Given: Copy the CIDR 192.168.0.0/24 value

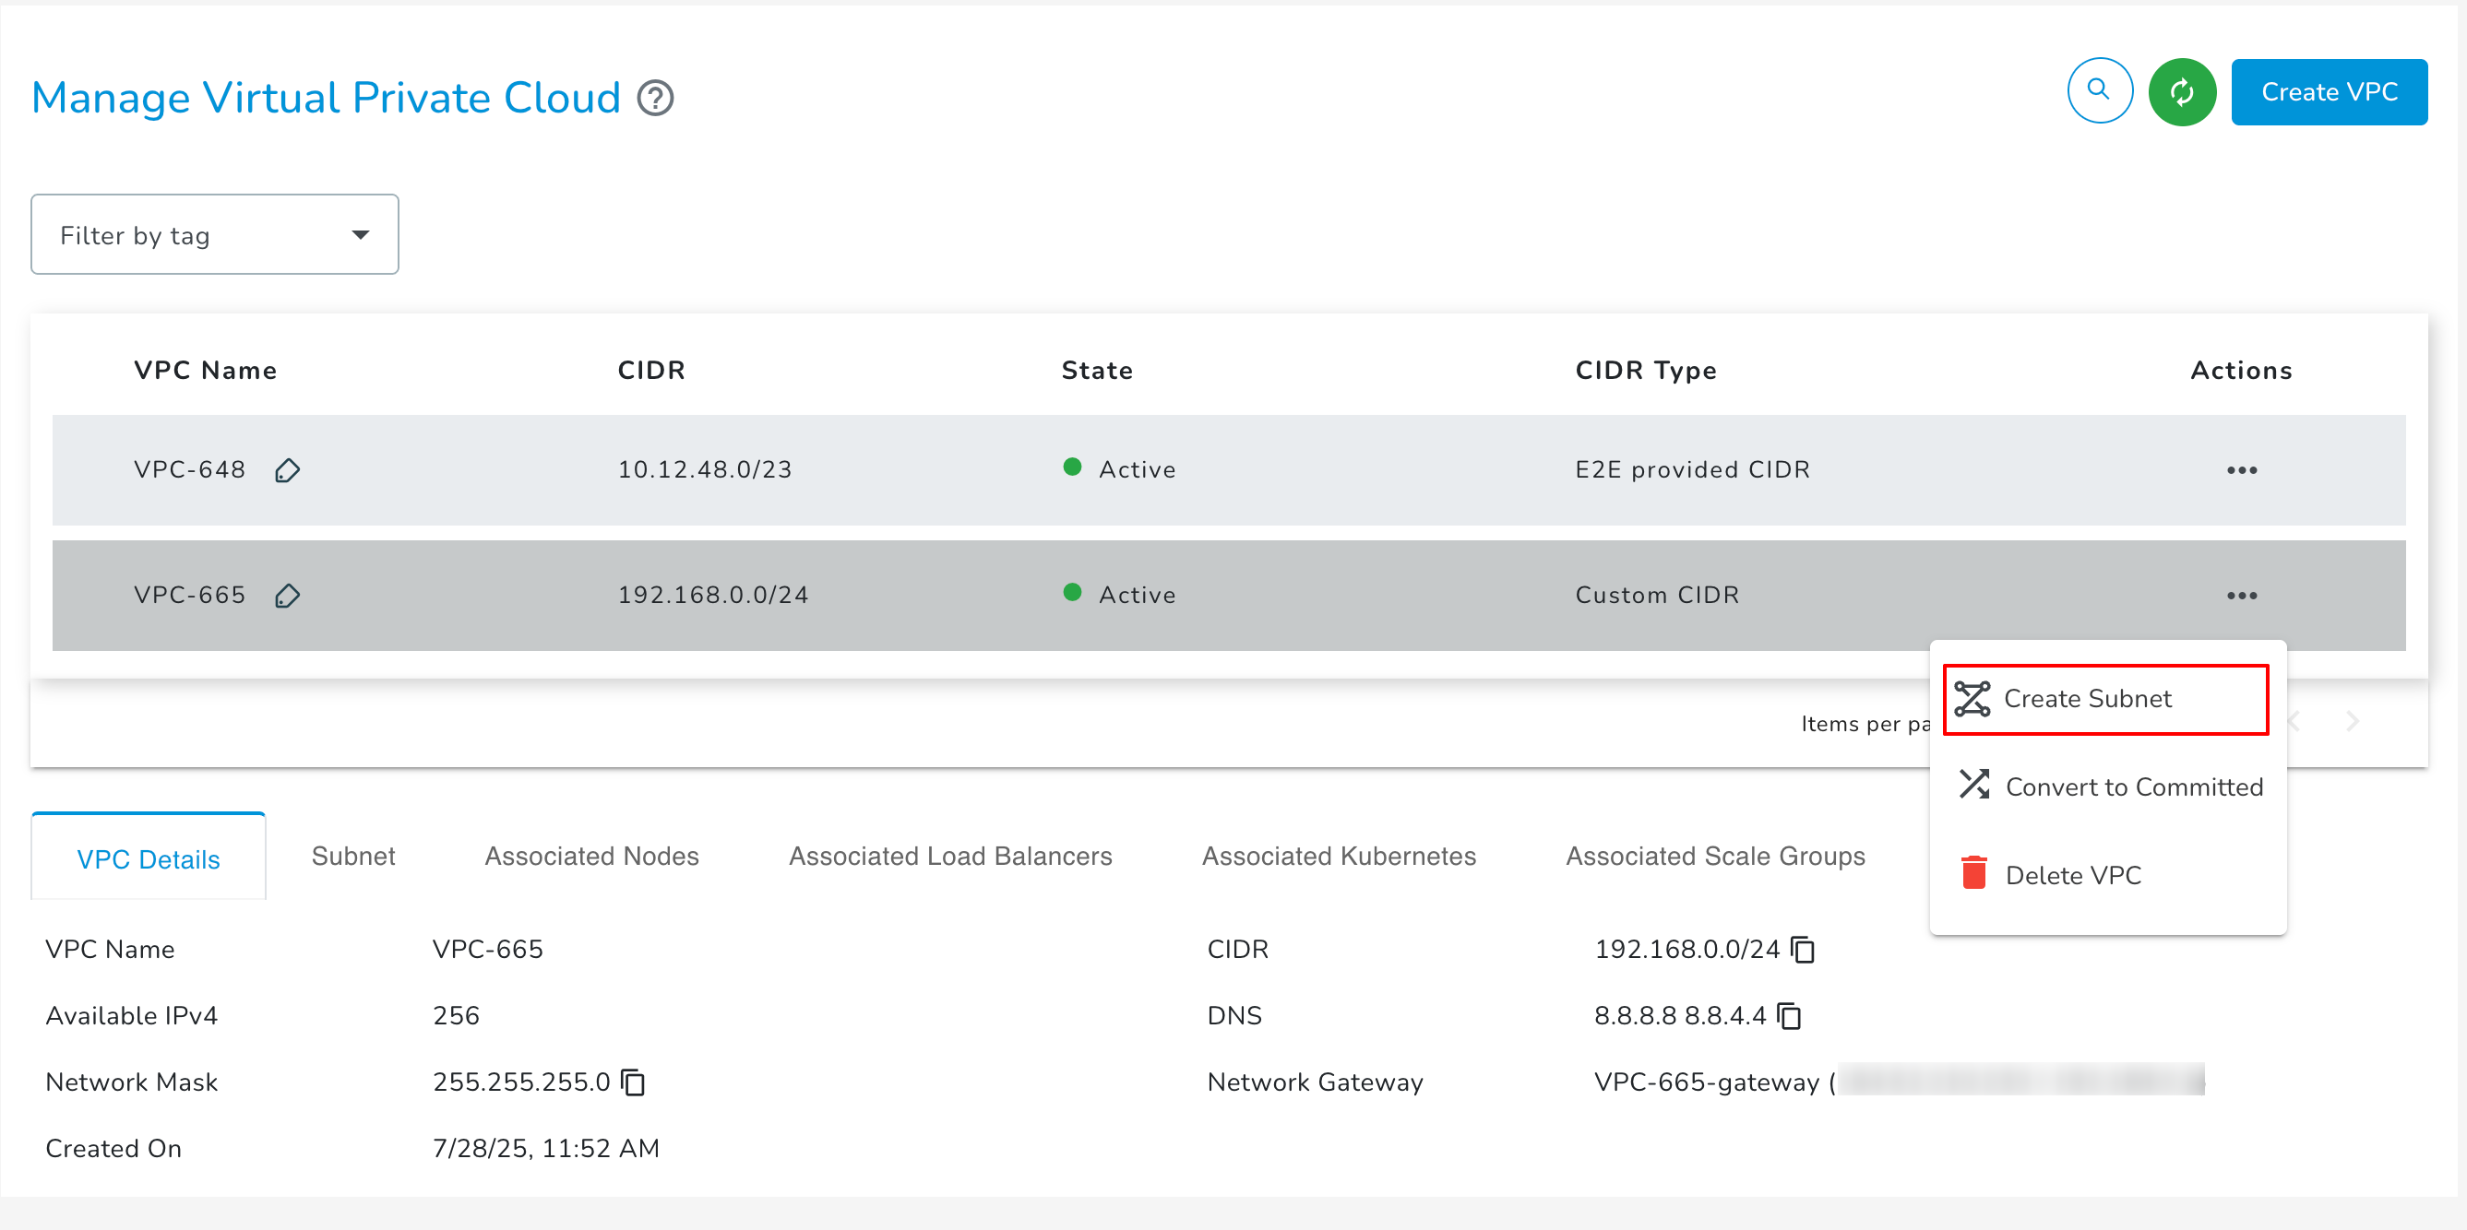Looking at the screenshot, I should [x=1802, y=950].
